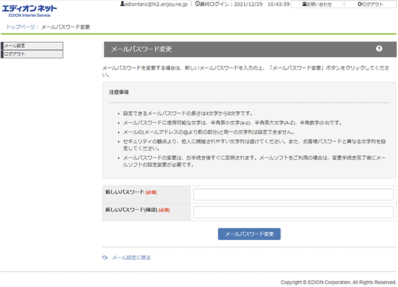Click the back arrow icon beside メール設定に戻る
The height and width of the screenshot is (287, 398).
[104, 258]
